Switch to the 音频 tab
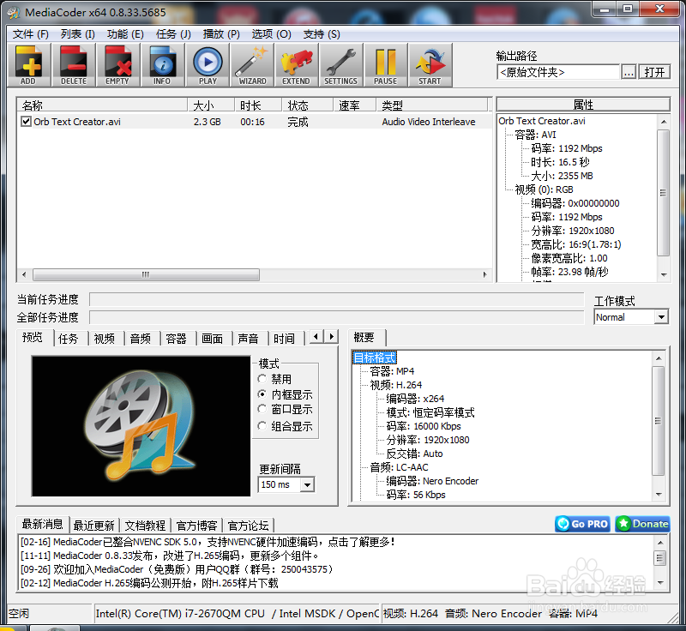686x631 pixels. 141,338
